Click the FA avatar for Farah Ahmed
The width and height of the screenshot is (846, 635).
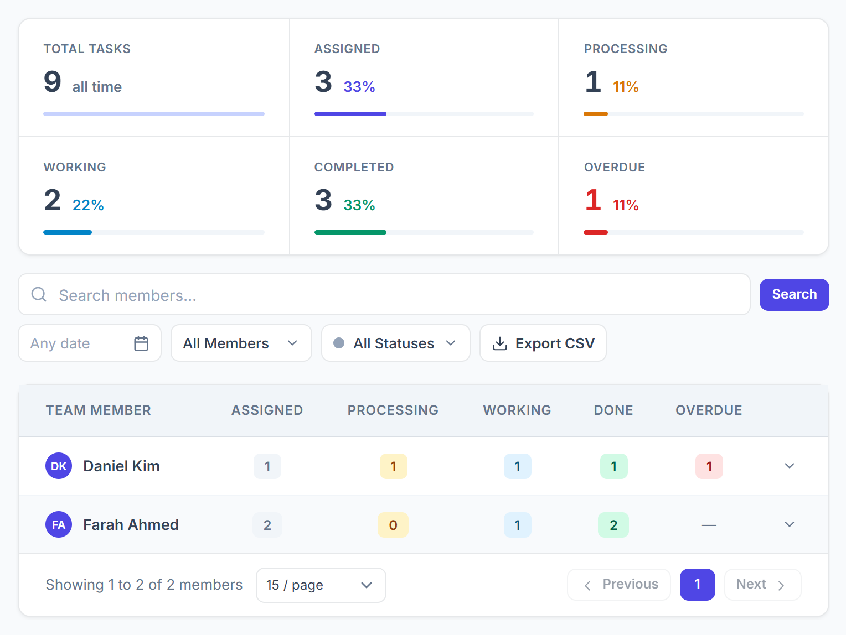[x=59, y=524]
